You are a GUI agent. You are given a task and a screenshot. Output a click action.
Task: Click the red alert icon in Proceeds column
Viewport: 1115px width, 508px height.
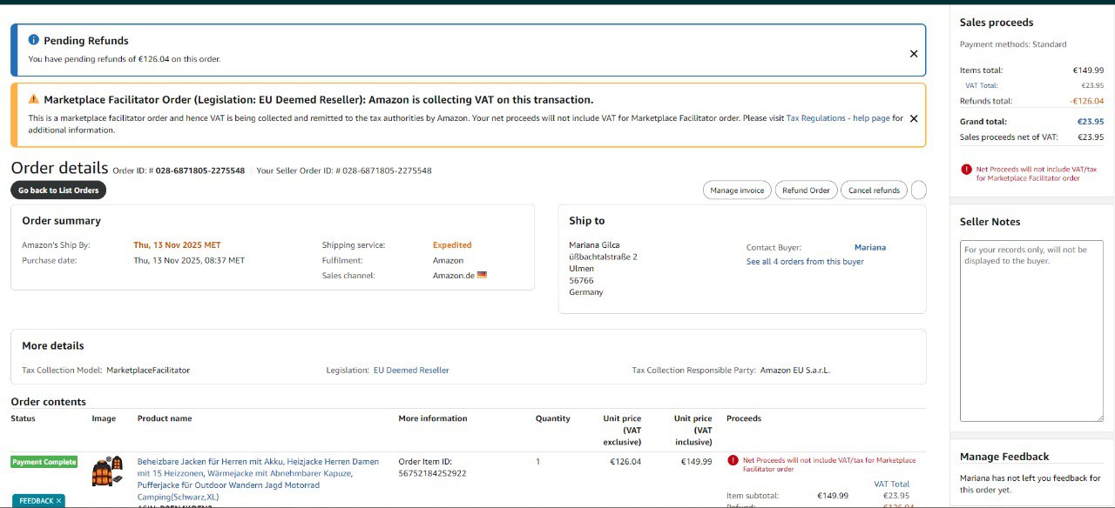[x=733, y=460]
